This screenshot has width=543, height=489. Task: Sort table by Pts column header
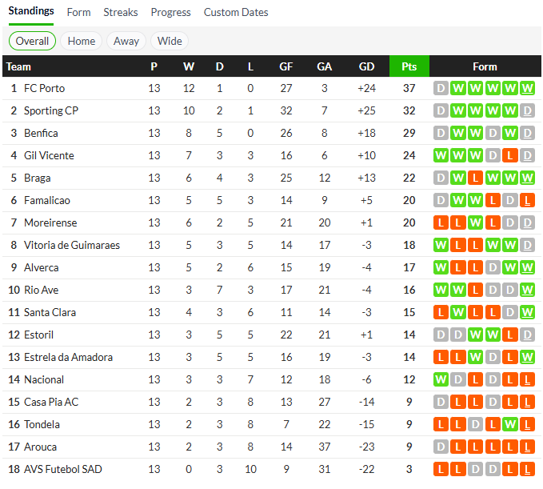tap(409, 66)
